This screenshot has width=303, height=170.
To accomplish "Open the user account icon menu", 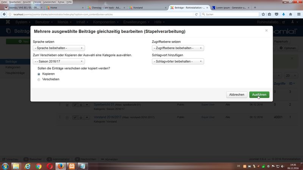I will 294,22.
